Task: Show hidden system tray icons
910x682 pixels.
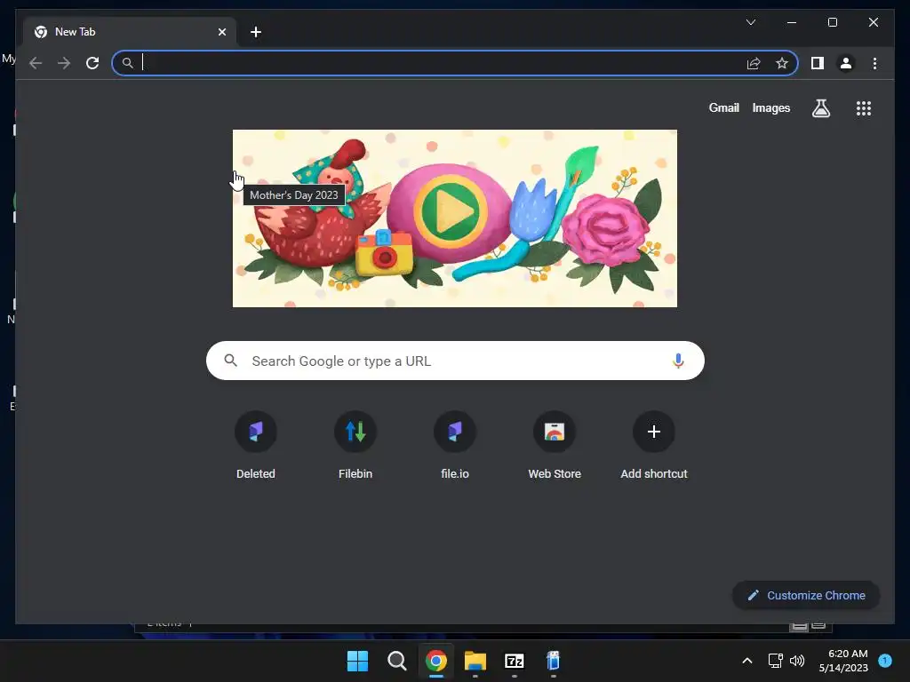Action: [x=747, y=661]
